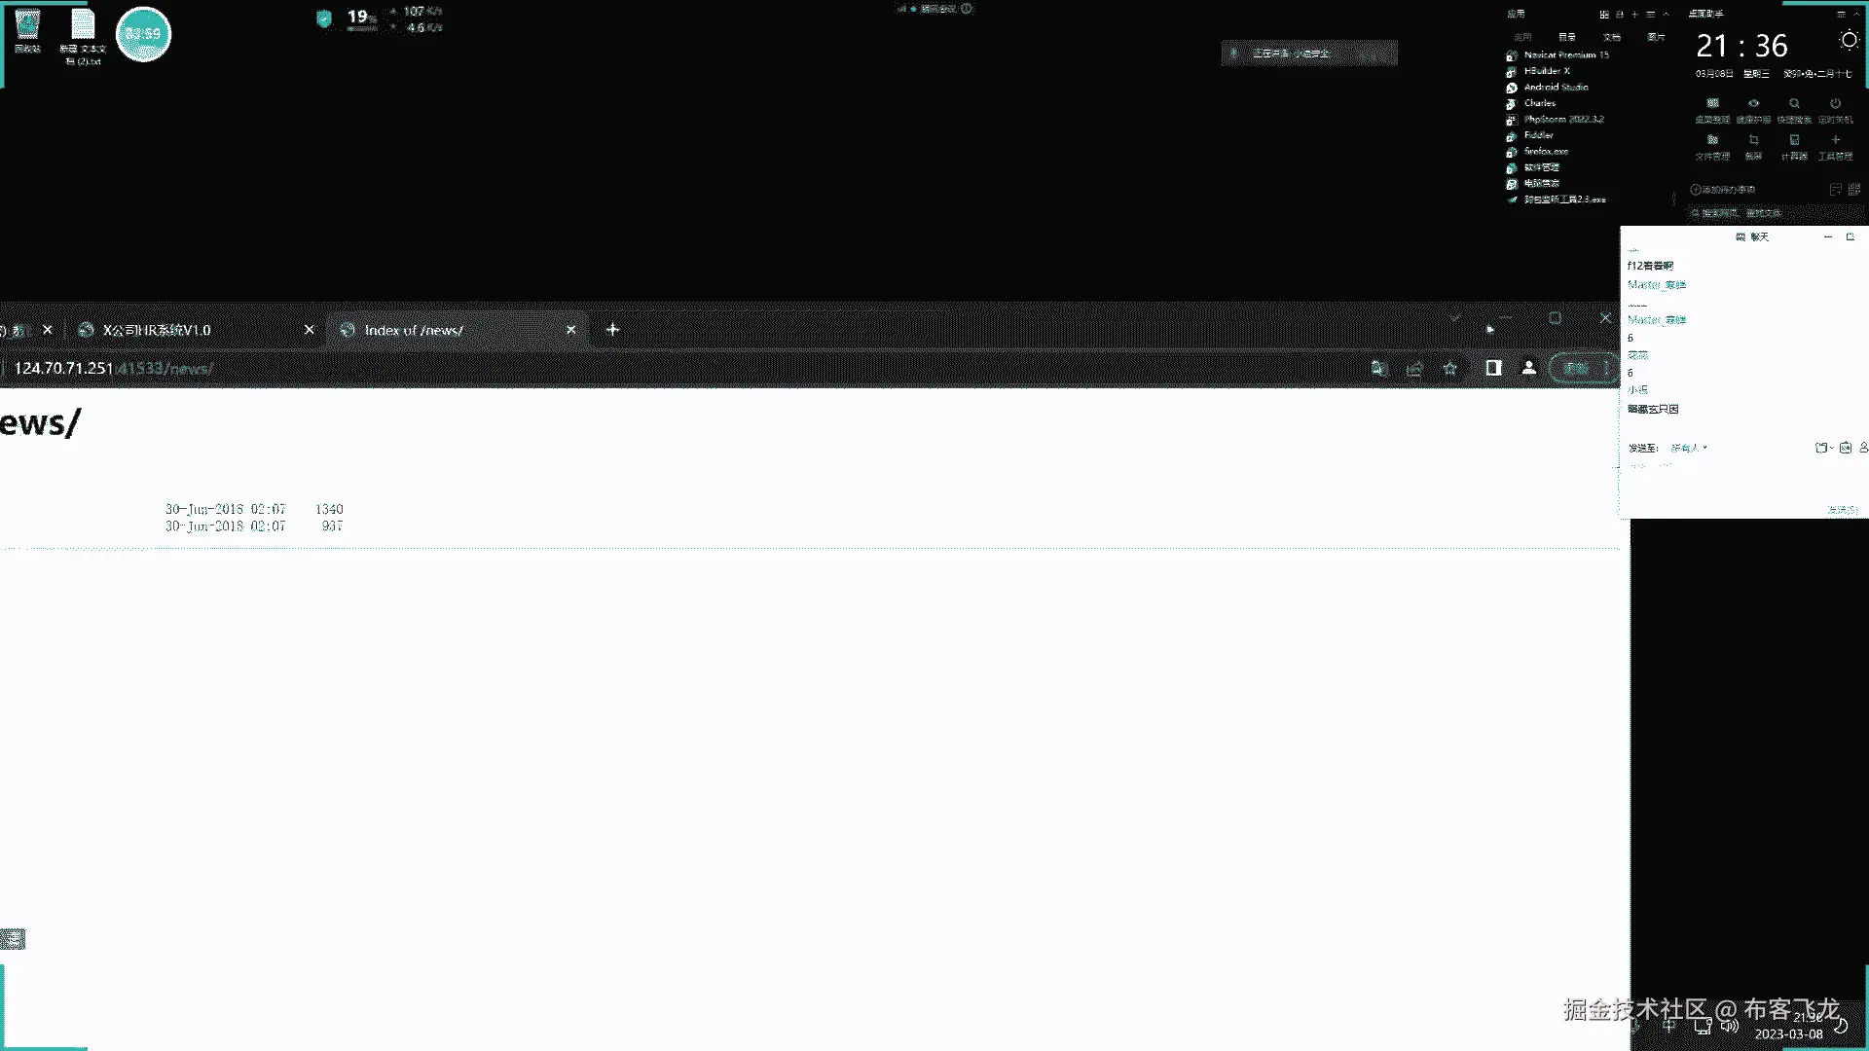Image resolution: width=1869 pixels, height=1051 pixels.
Task: Bookmark this page with the star icon
Action: click(x=1450, y=368)
